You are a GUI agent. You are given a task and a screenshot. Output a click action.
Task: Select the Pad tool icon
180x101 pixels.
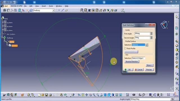[x=82, y=10]
